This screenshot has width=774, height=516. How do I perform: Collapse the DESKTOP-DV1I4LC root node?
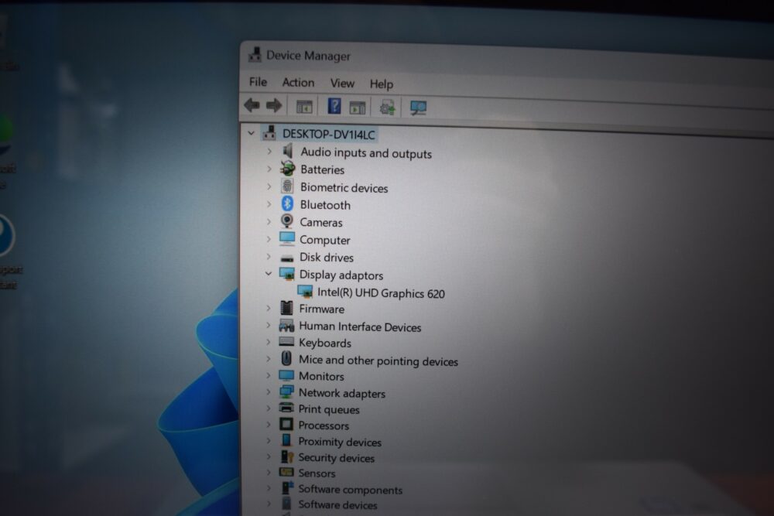252,133
